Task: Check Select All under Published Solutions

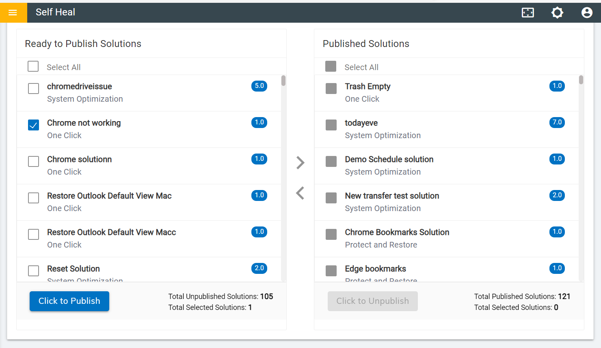Action: [x=331, y=66]
